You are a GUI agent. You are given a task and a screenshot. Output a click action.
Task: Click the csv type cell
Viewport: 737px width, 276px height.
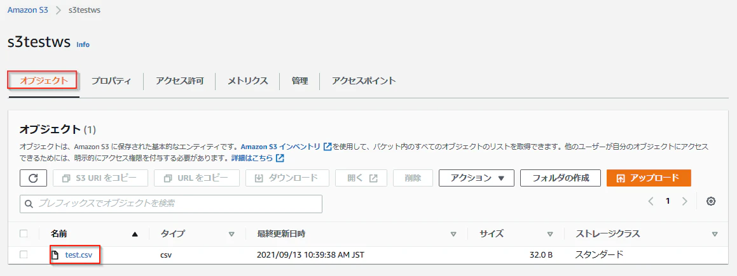click(166, 256)
